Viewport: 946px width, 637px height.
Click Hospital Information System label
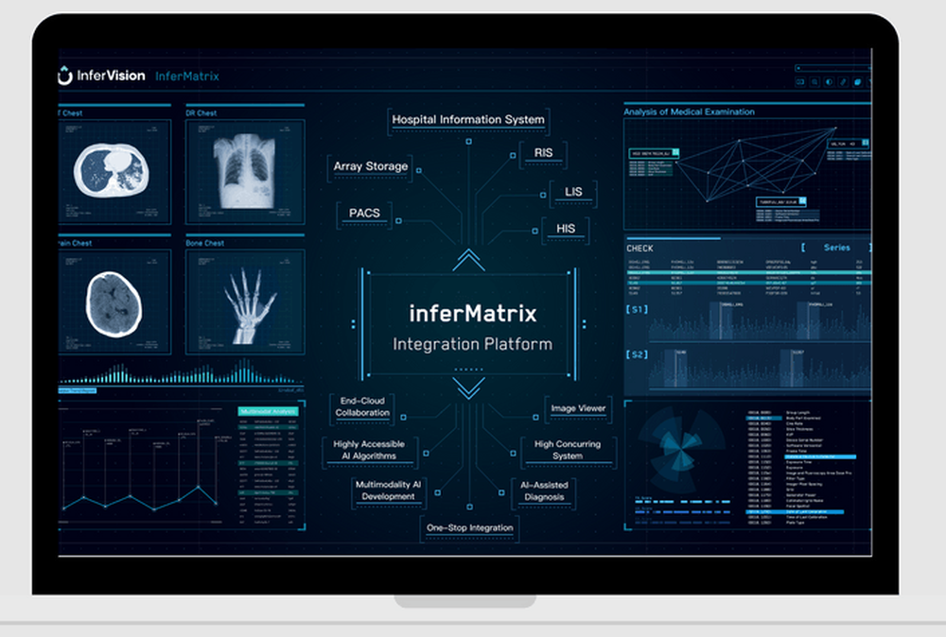[468, 119]
